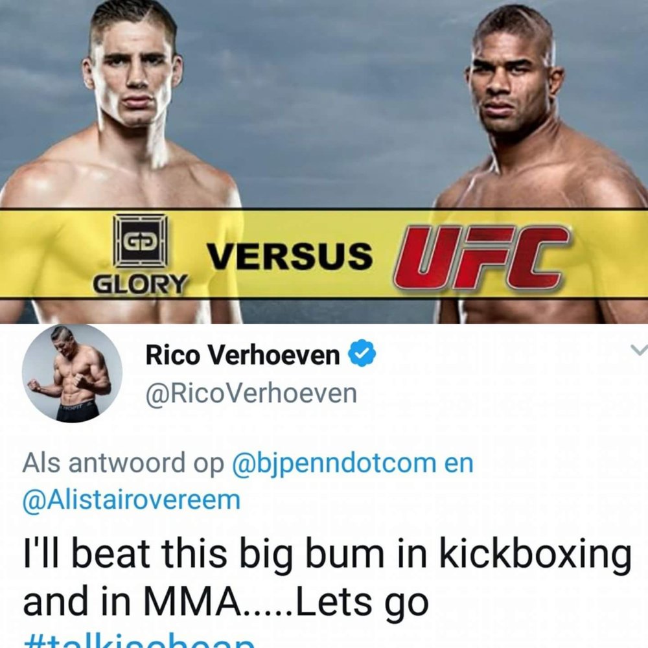Open the @Alistairovereem mention

point(132,500)
